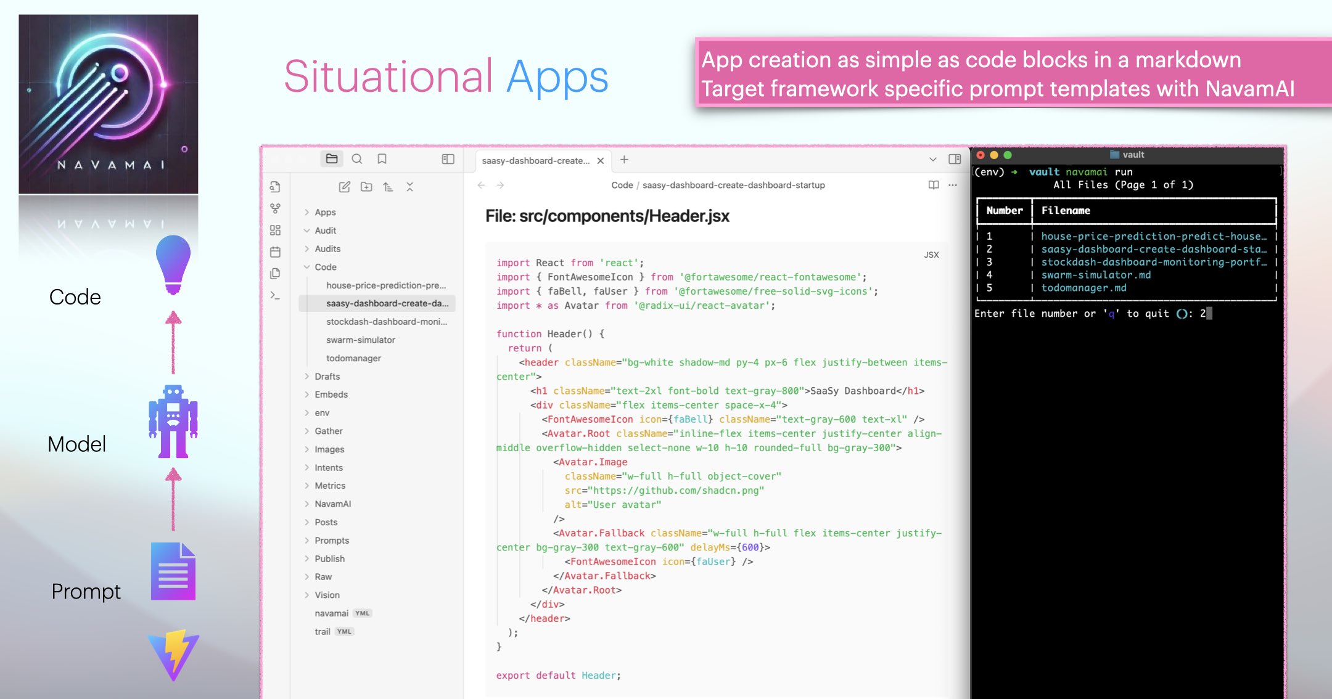Open stockdash-dashboard-moni... note
1332x699 pixels.
click(x=387, y=322)
